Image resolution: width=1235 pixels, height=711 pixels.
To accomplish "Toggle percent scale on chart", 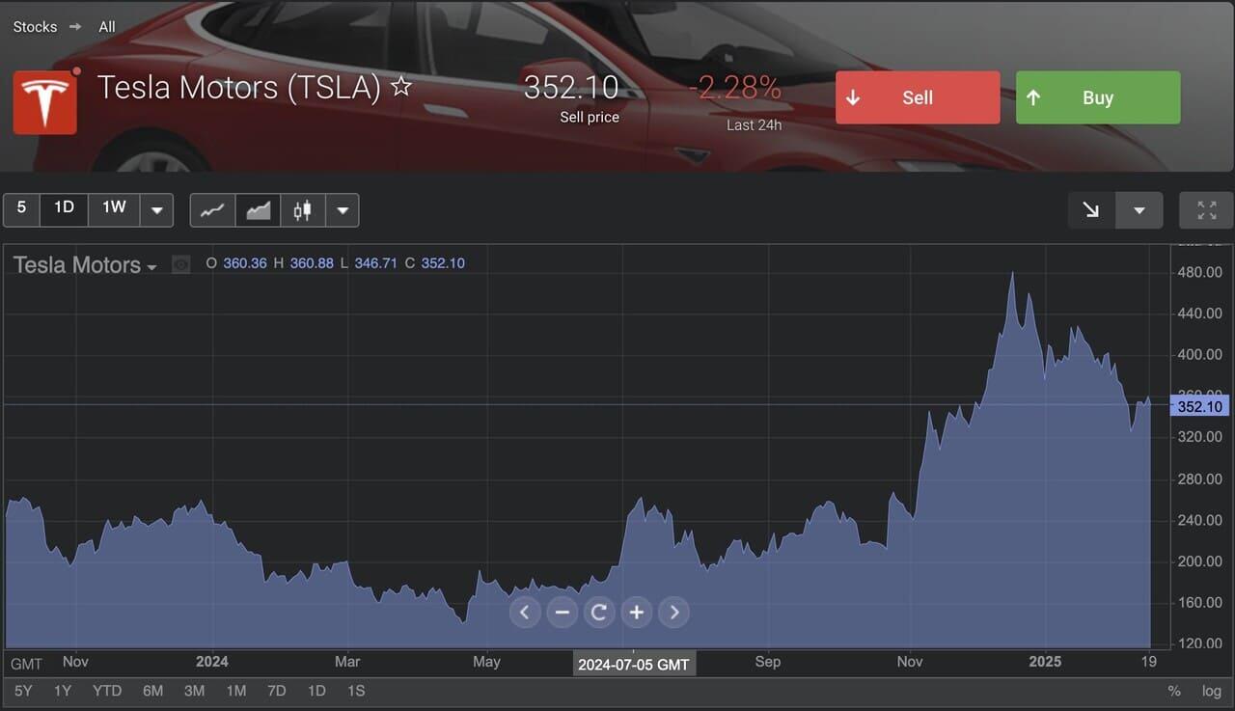I will pyautogui.click(x=1174, y=691).
